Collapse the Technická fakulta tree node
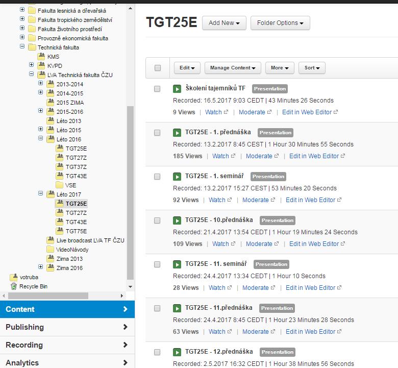This screenshot has height=368, width=398. pos(22,46)
